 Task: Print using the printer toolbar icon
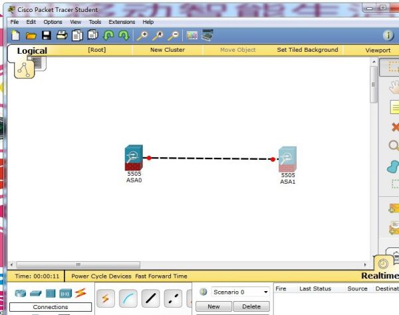62,35
